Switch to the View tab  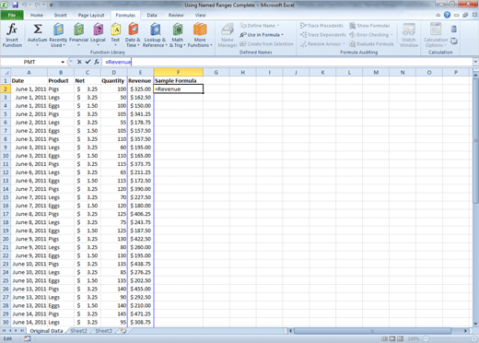coord(200,15)
